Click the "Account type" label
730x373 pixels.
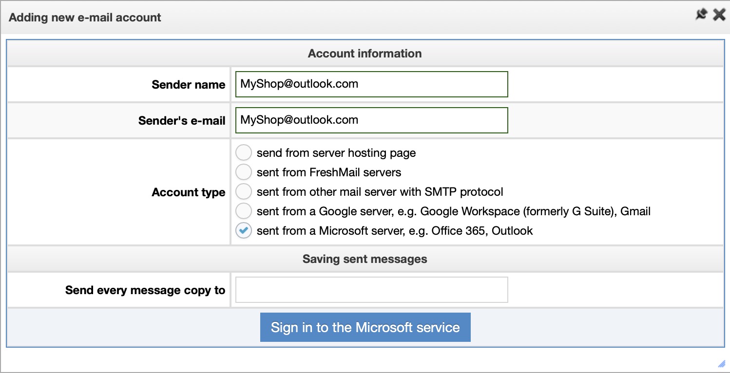[189, 192]
